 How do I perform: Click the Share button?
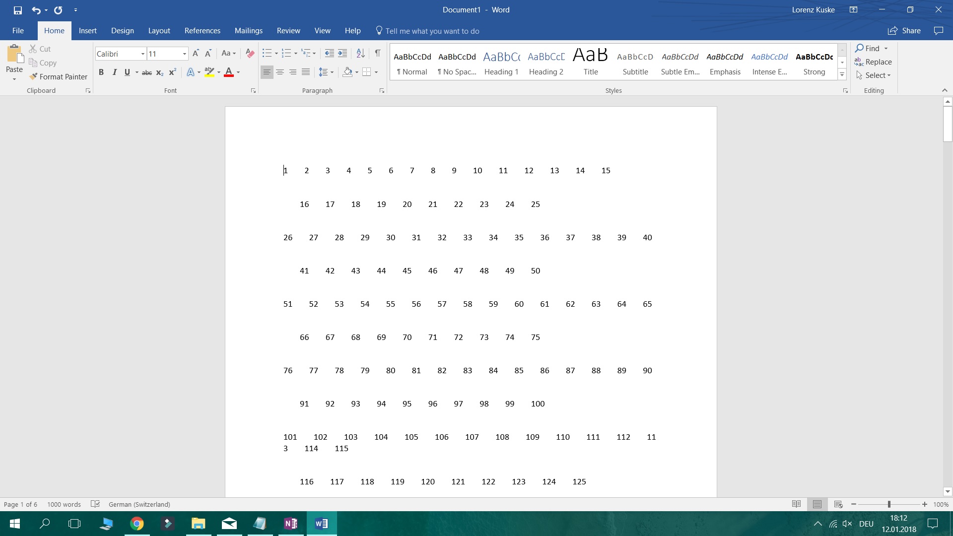(x=904, y=31)
